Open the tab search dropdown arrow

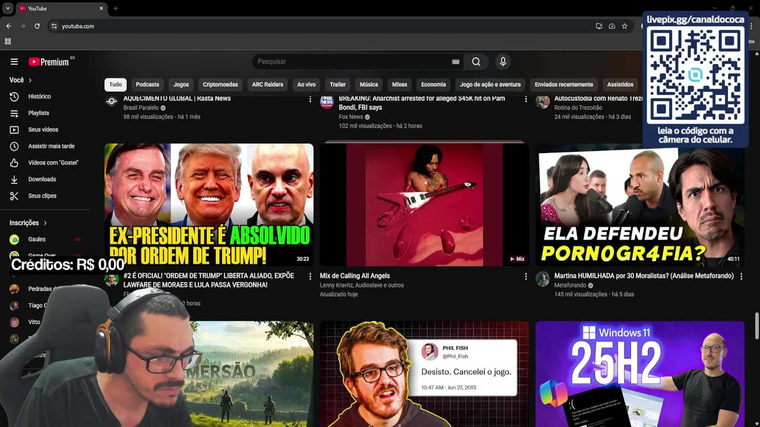tap(8, 8)
